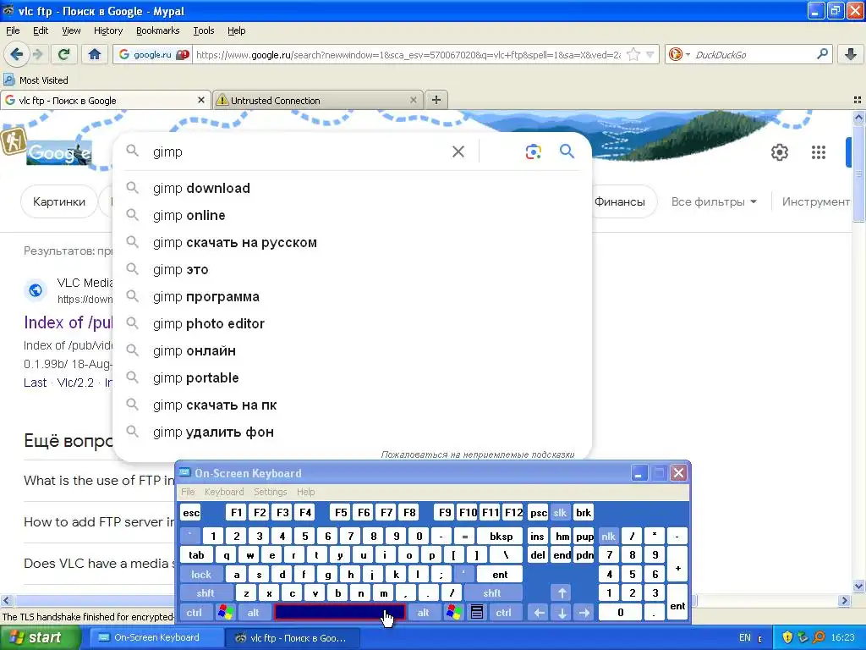Image resolution: width=866 pixels, height=650 pixels.
Task: Open the Tools menu in browser
Action: pyautogui.click(x=204, y=30)
